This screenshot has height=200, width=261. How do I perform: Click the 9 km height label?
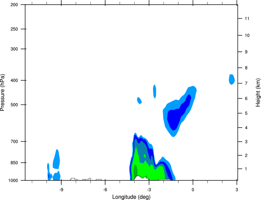(246, 52)
